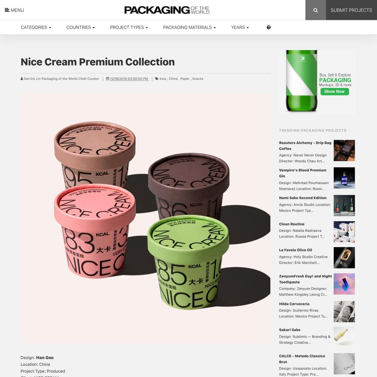The height and width of the screenshot is (377, 377).
Task: Open the YEARS menu
Action: 240,28
